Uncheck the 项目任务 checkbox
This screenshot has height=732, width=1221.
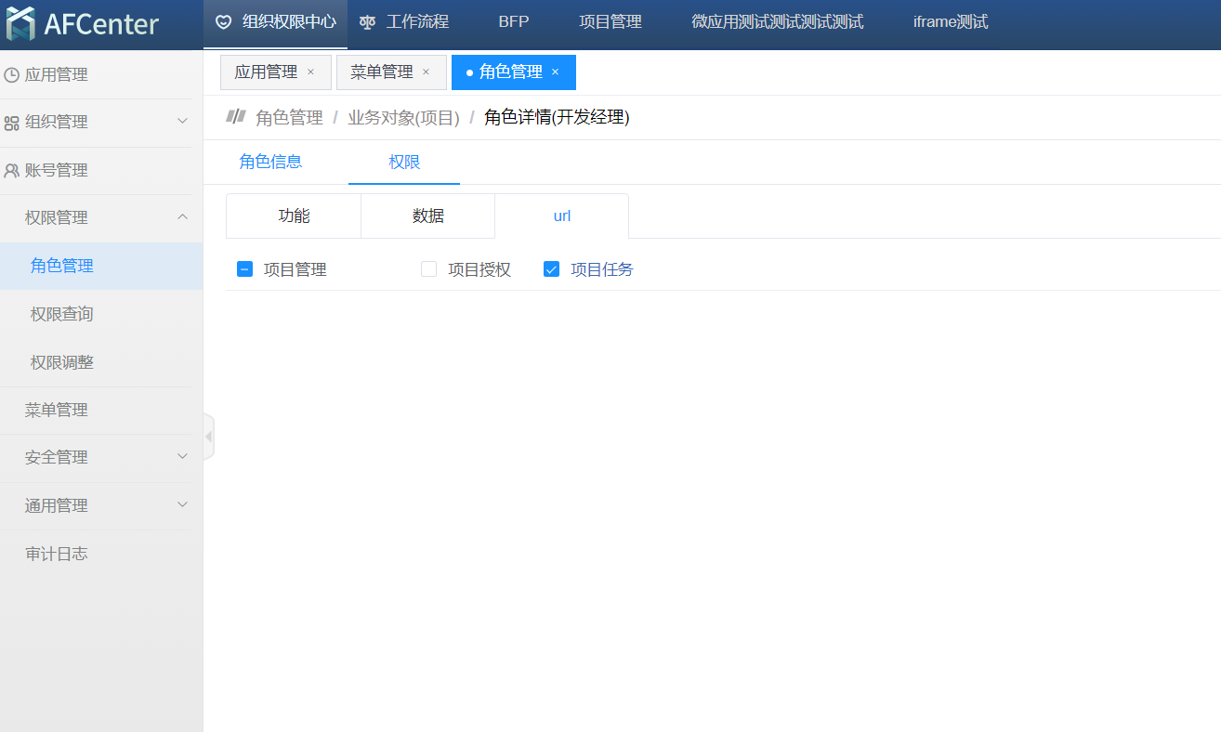[x=551, y=269]
